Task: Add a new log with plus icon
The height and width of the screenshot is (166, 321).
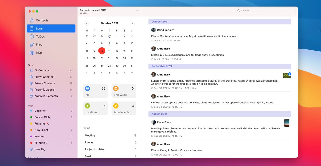Action: [137, 10]
